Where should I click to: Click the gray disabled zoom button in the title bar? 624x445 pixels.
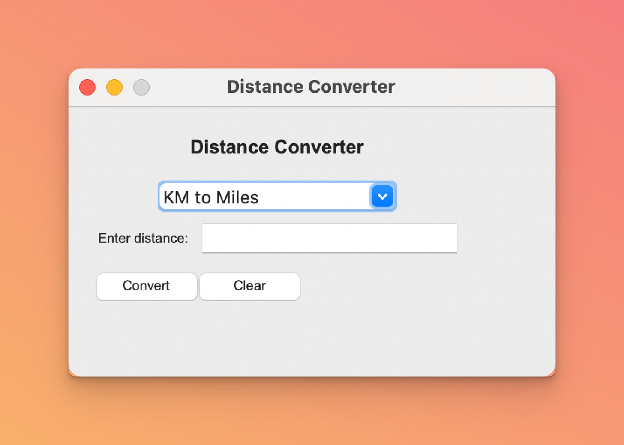click(x=141, y=87)
